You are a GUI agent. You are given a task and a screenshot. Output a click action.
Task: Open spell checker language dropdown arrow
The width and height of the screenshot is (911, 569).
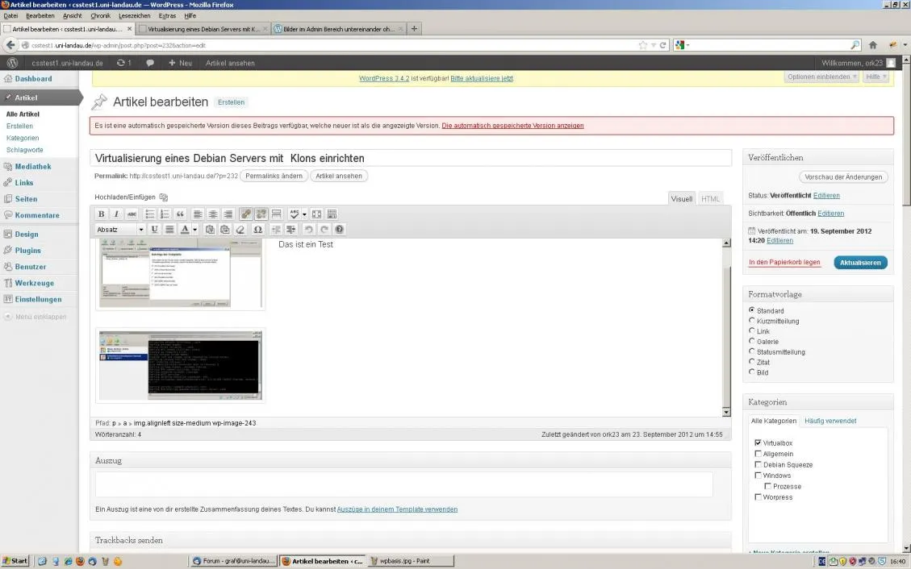(304, 214)
